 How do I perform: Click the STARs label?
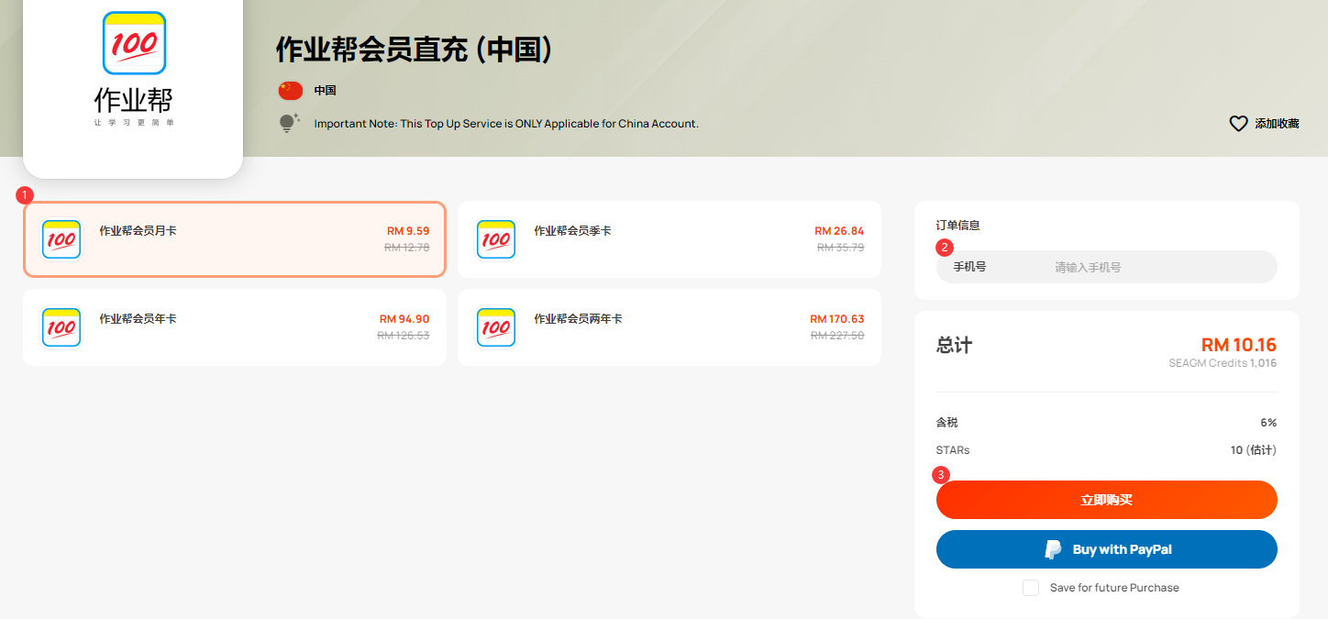[953, 450]
